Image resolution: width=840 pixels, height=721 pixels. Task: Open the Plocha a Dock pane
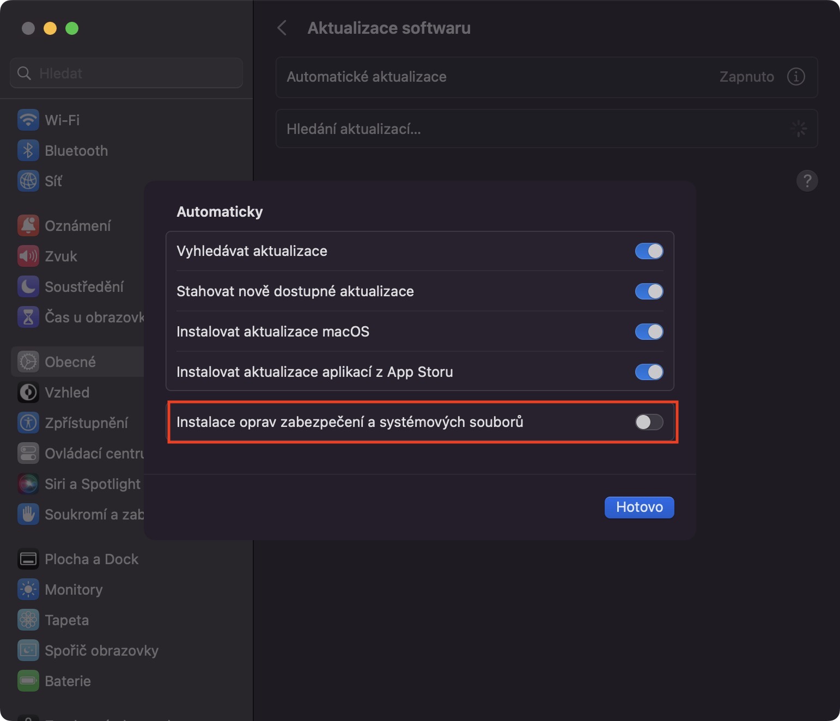91,559
